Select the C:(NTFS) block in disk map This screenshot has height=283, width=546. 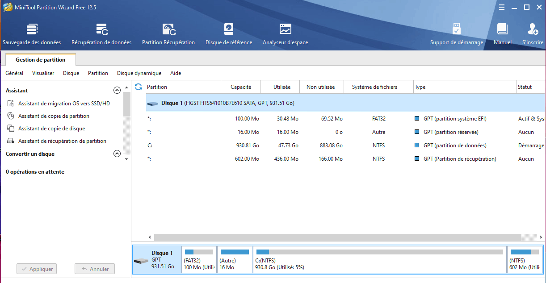tap(379, 260)
